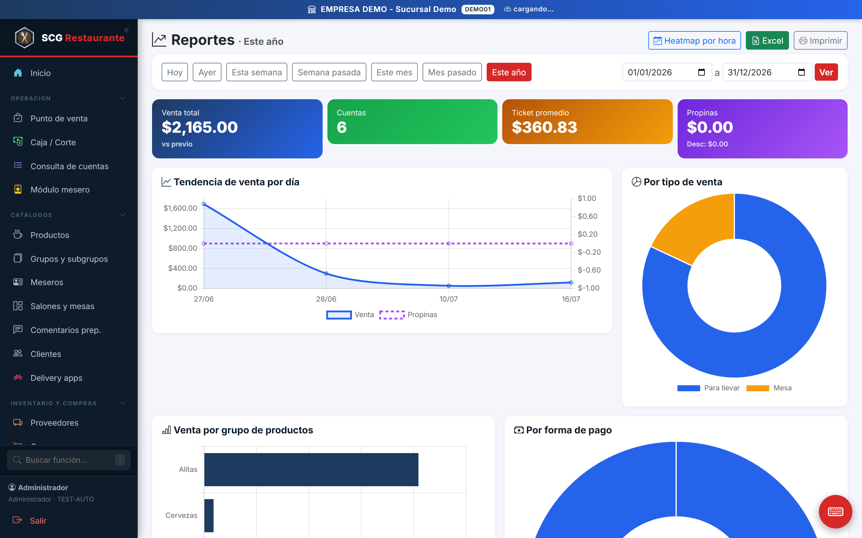Click the Imprimir print button
This screenshot has width=862, height=538.
[x=820, y=41]
